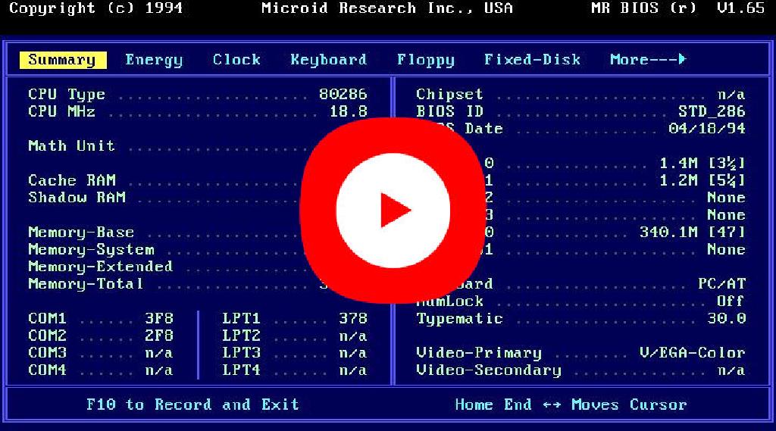Viewport: 776px width, 431px height.
Task: Click the Cache RAM label
Action: click(72, 180)
